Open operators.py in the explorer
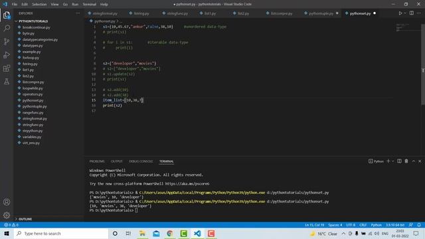This screenshot has width=425, height=239. coord(33,94)
